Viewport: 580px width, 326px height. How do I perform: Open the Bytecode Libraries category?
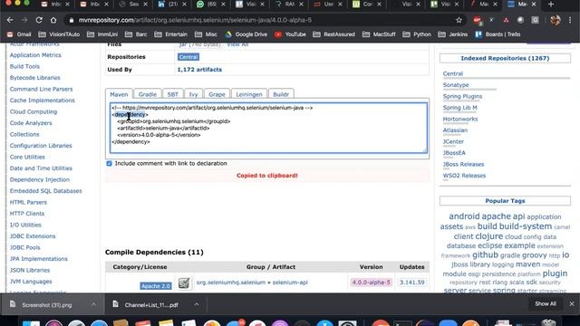(x=34, y=78)
